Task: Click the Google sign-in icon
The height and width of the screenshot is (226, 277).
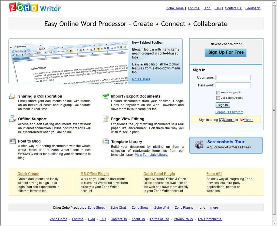Action: 221,120
